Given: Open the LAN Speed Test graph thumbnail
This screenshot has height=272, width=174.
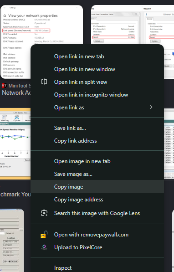Looking at the screenshot, I should pyautogui.click(x=15, y=144).
